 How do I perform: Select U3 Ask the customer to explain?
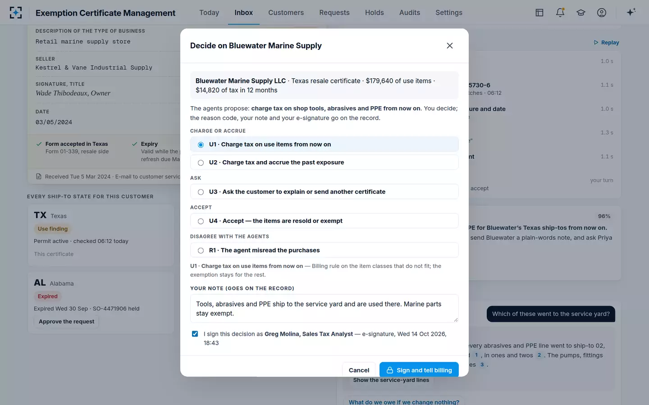point(324,192)
